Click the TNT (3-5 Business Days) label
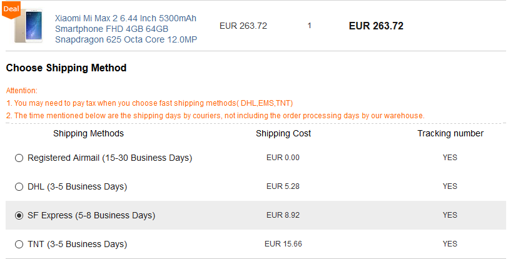This screenshot has width=508, height=259. click(77, 245)
